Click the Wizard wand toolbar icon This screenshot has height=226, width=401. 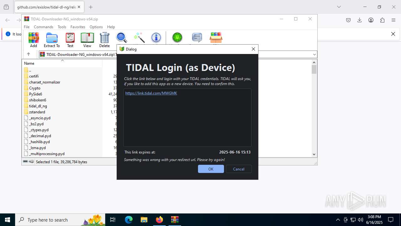(x=139, y=37)
